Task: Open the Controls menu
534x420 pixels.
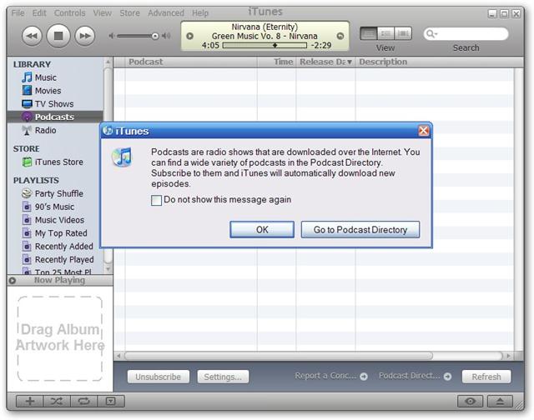Action: (70, 13)
